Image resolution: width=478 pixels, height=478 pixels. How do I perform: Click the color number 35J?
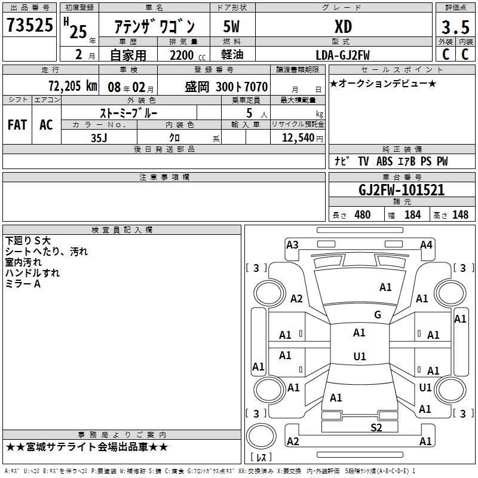pos(99,137)
